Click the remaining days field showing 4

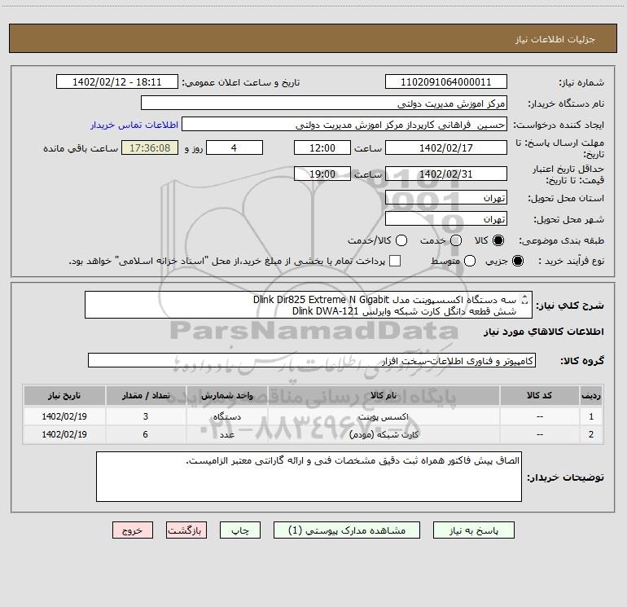tap(235, 147)
